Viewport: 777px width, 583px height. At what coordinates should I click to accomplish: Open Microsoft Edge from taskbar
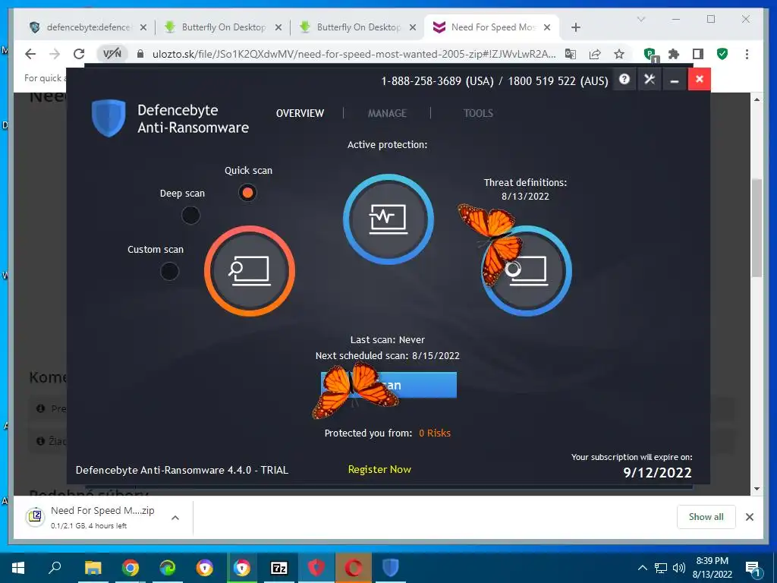[168, 568]
